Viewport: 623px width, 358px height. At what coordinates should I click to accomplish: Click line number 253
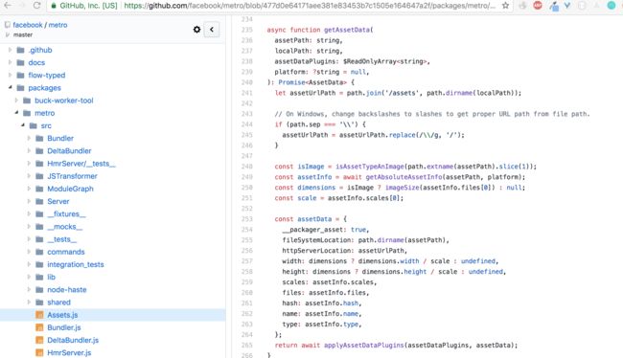pyautogui.click(x=247, y=219)
